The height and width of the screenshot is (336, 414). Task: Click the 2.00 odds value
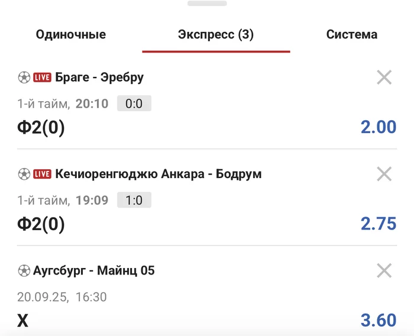[379, 127]
